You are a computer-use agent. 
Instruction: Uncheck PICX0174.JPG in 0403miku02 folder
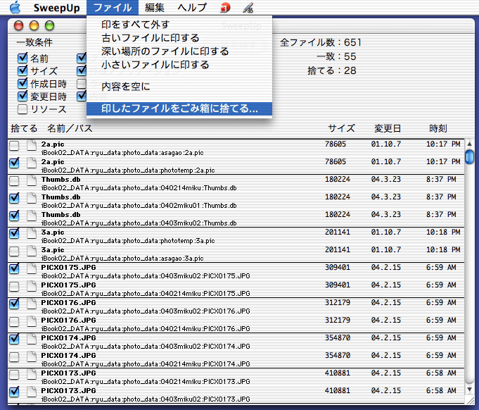click(x=14, y=339)
